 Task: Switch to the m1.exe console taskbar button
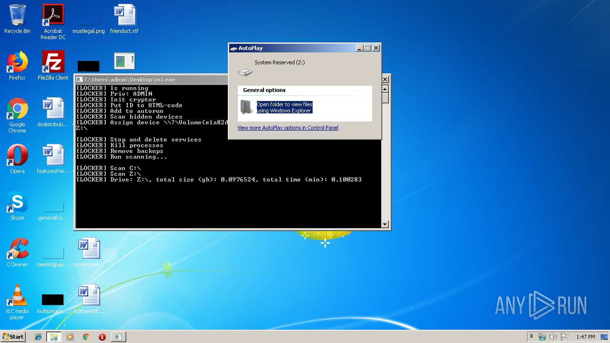point(118,337)
